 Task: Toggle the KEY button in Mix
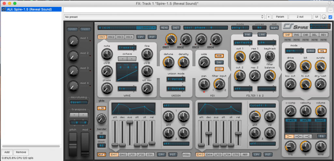pyautogui.click(x=219, y=69)
